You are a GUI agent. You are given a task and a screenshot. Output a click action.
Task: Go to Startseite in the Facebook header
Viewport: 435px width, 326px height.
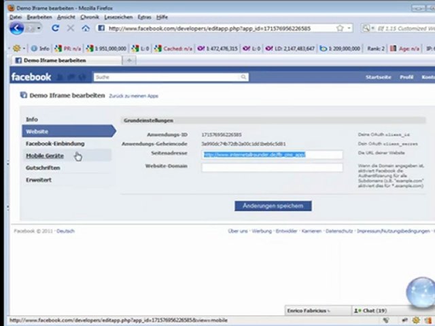click(x=378, y=77)
